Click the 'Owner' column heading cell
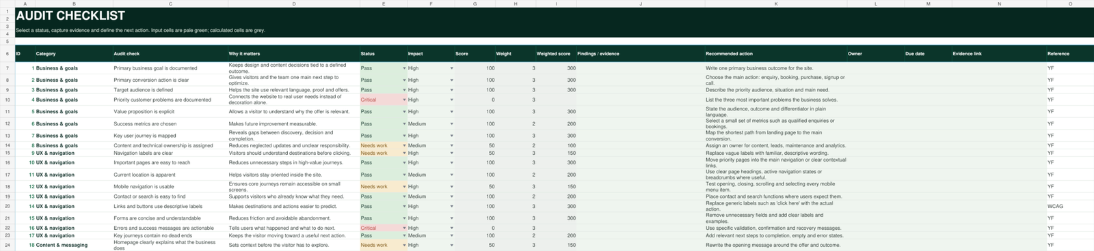This screenshot has height=251, width=1094. [x=876, y=53]
